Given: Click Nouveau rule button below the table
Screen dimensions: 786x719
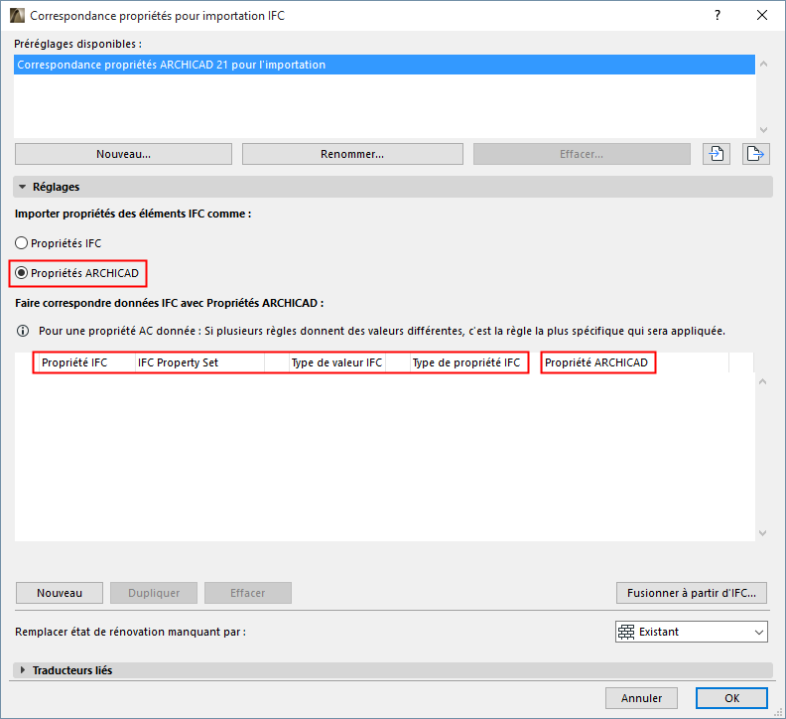Looking at the screenshot, I should coord(60,593).
